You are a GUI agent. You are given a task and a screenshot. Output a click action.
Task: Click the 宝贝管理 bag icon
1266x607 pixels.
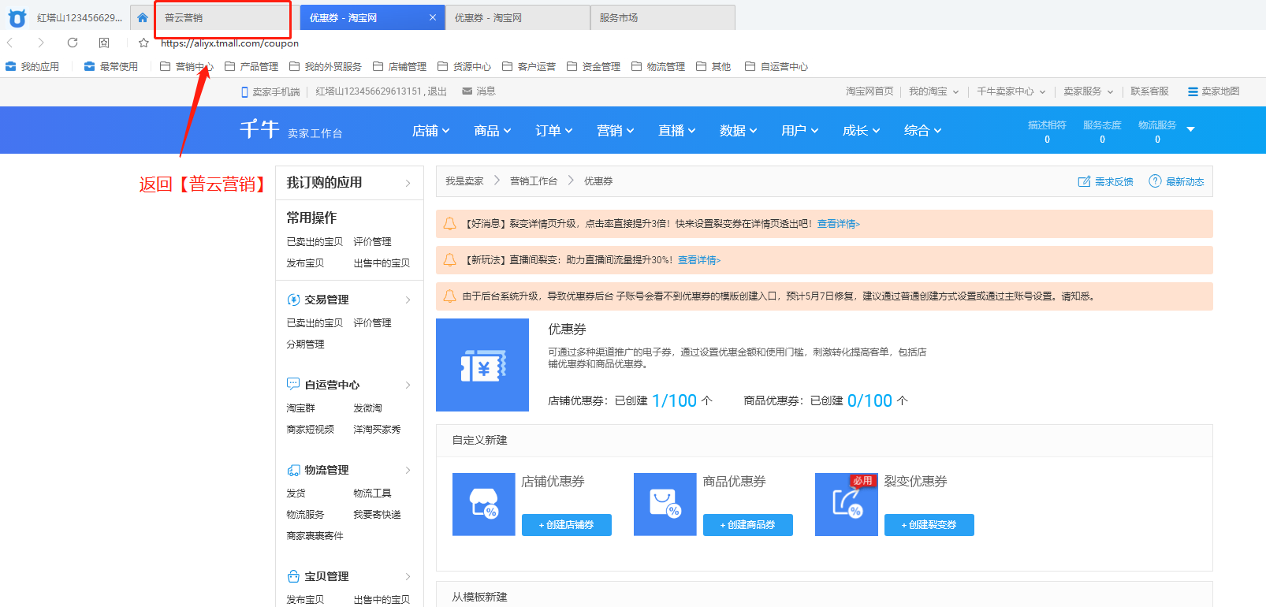[293, 576]
